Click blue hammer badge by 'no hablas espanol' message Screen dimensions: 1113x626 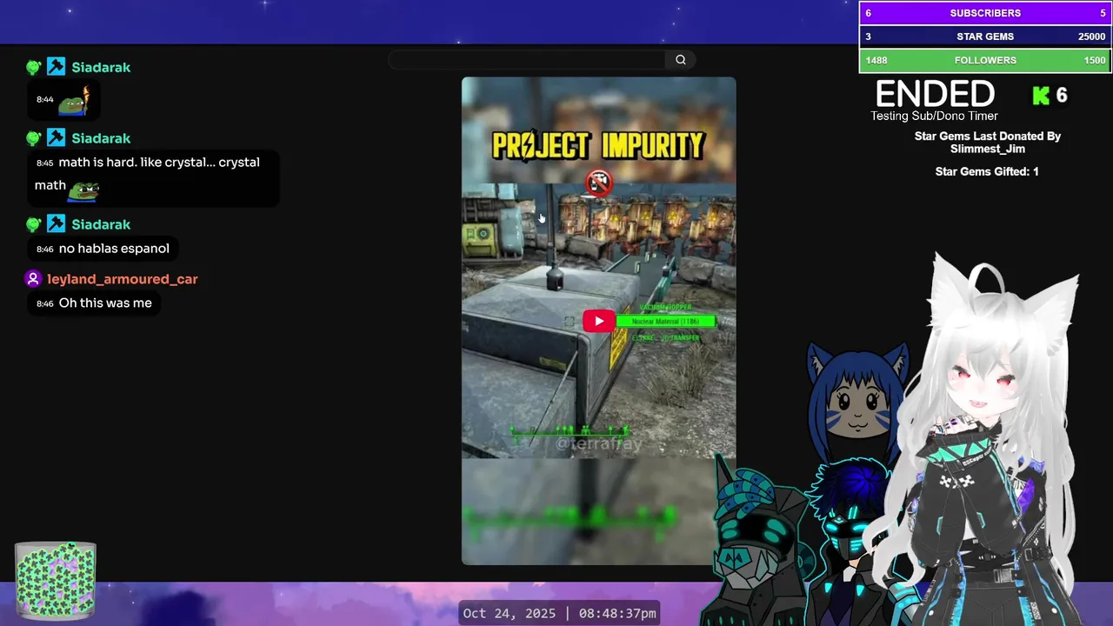[x=56, y=224]
